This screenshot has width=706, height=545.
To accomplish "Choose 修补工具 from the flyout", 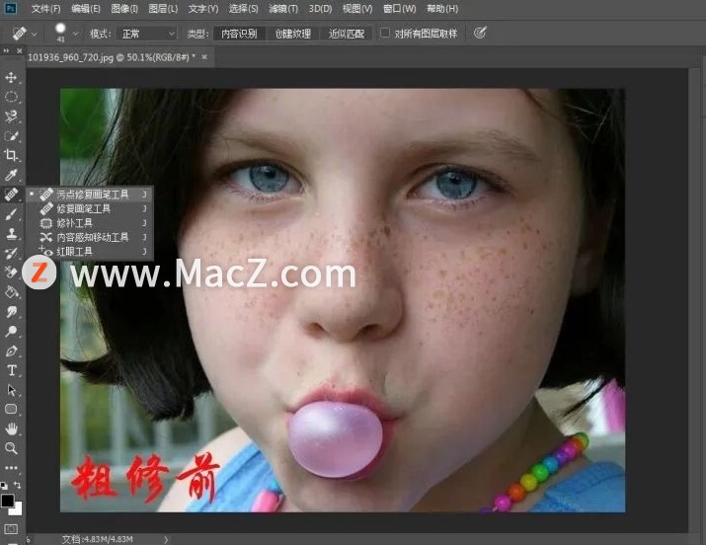I will click(x=90, y=223).
